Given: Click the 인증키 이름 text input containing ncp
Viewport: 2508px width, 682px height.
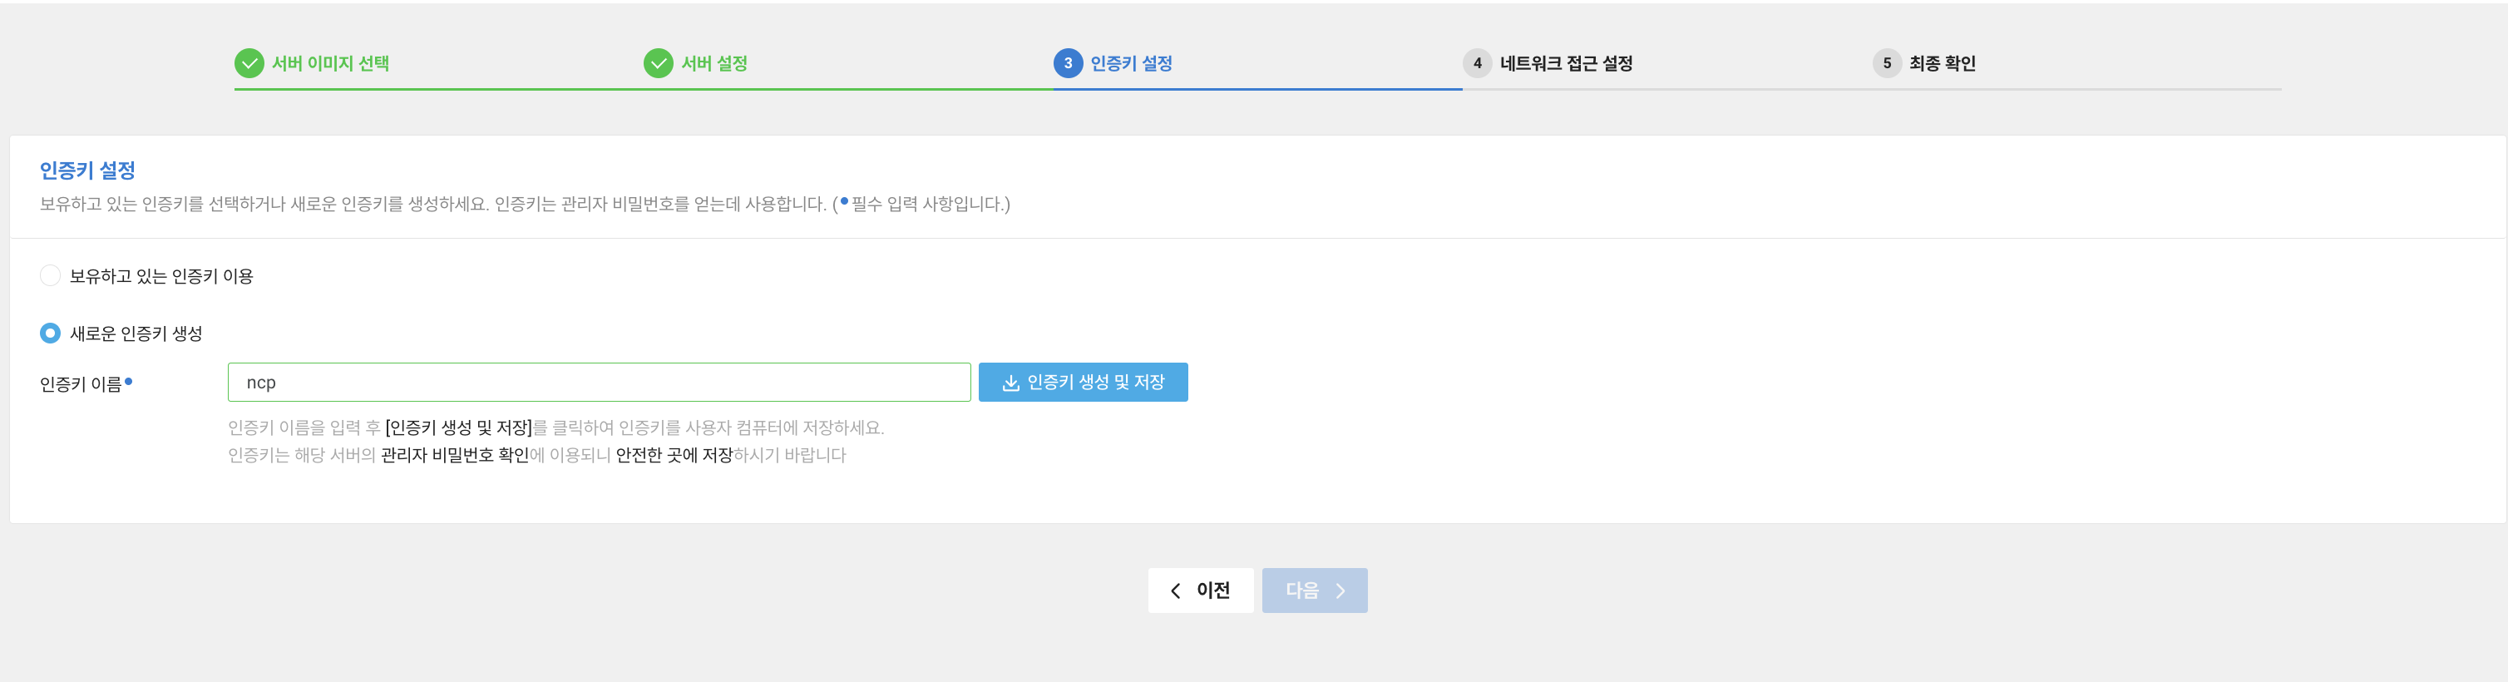Looking at the screenshot, I should pyautogui.click(x=599, y=383).
